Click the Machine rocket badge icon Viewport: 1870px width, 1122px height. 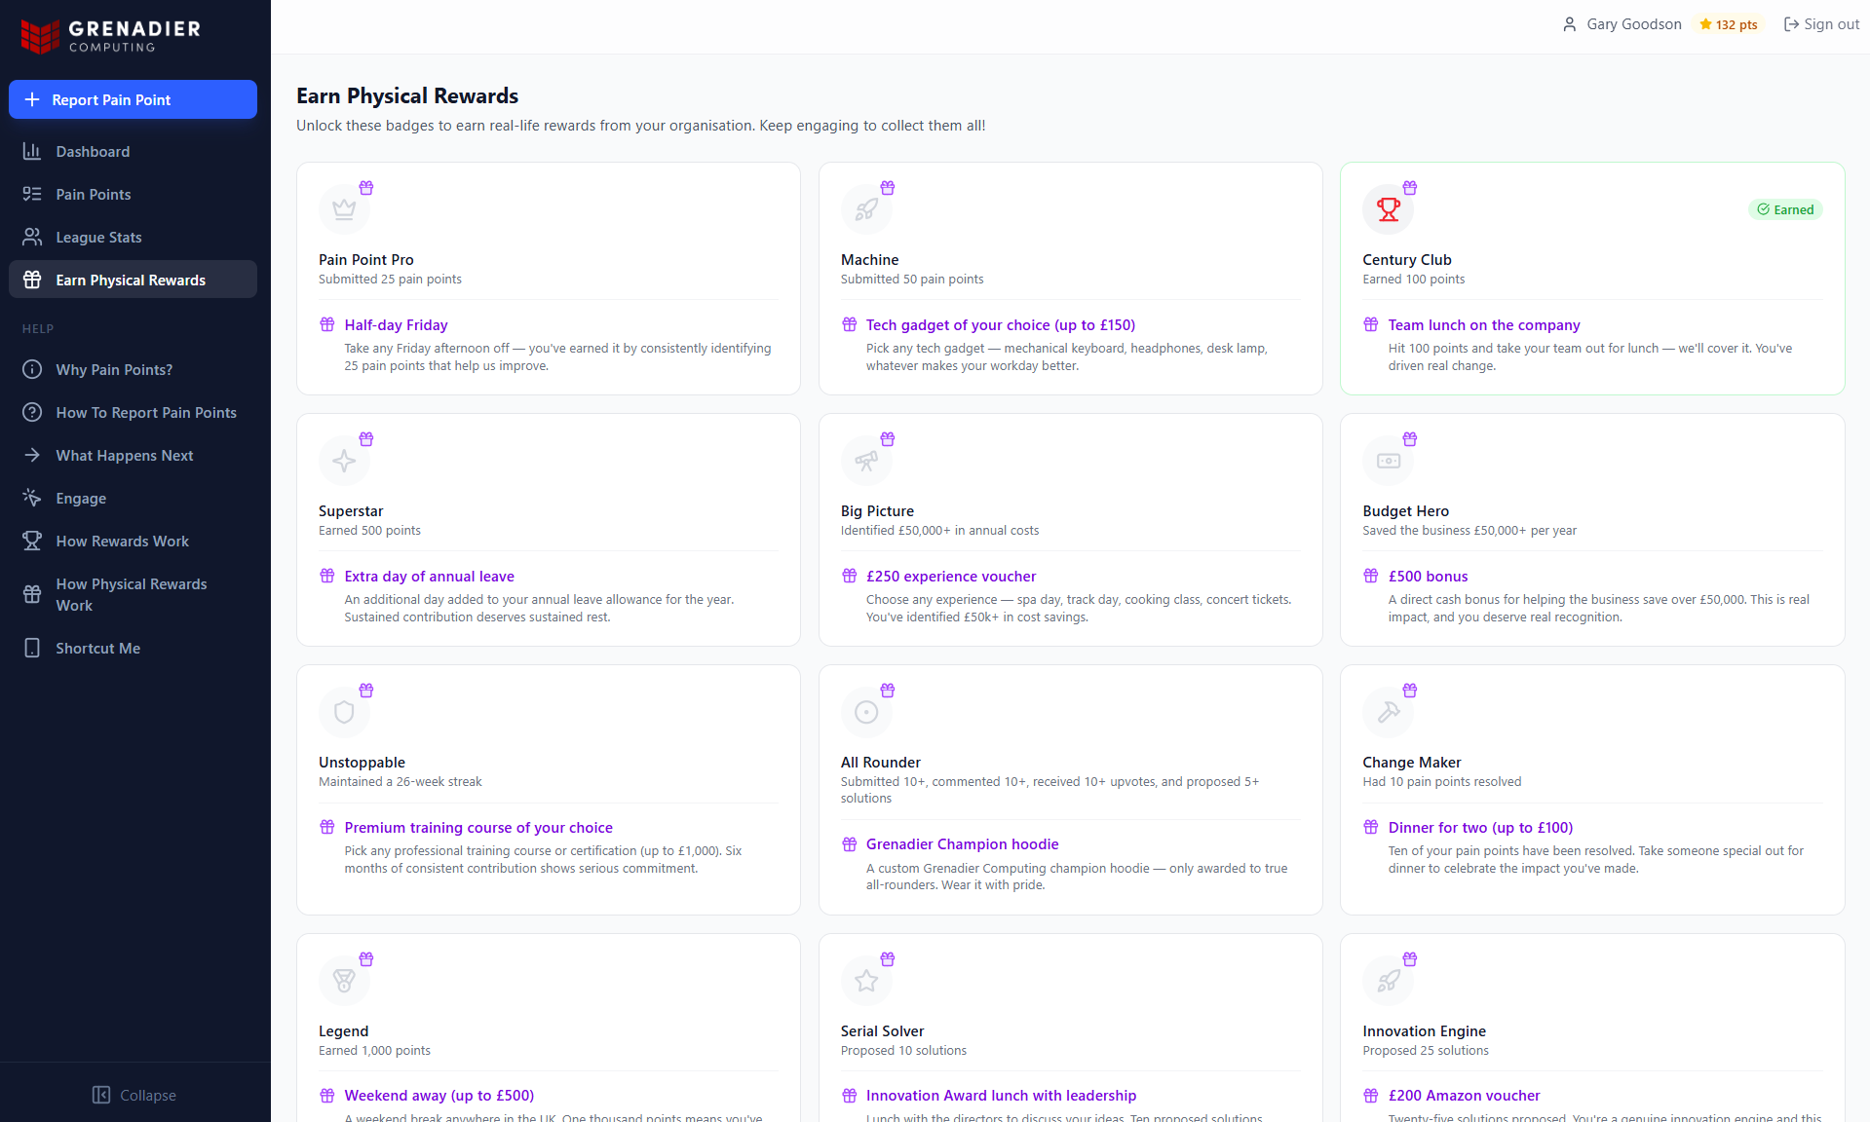coord(866,209)
